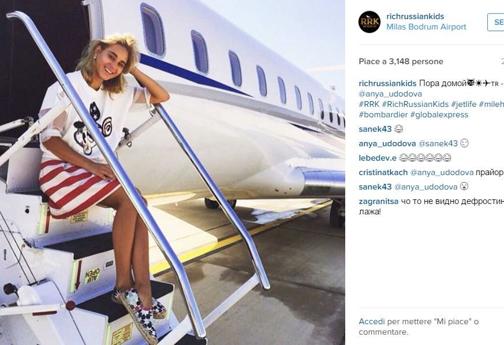Open the @anya_udodova mention in the caption
504x345 pixels.
390,94
